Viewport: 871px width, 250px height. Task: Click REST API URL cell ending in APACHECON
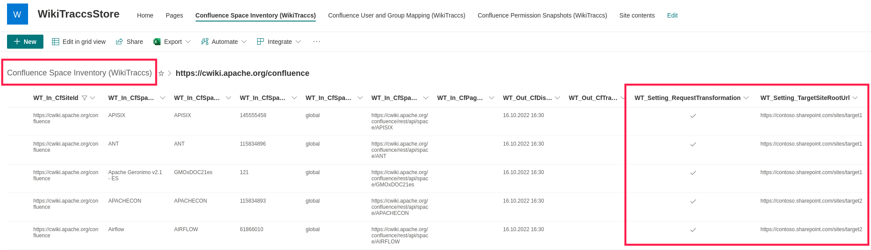[400, 207]
